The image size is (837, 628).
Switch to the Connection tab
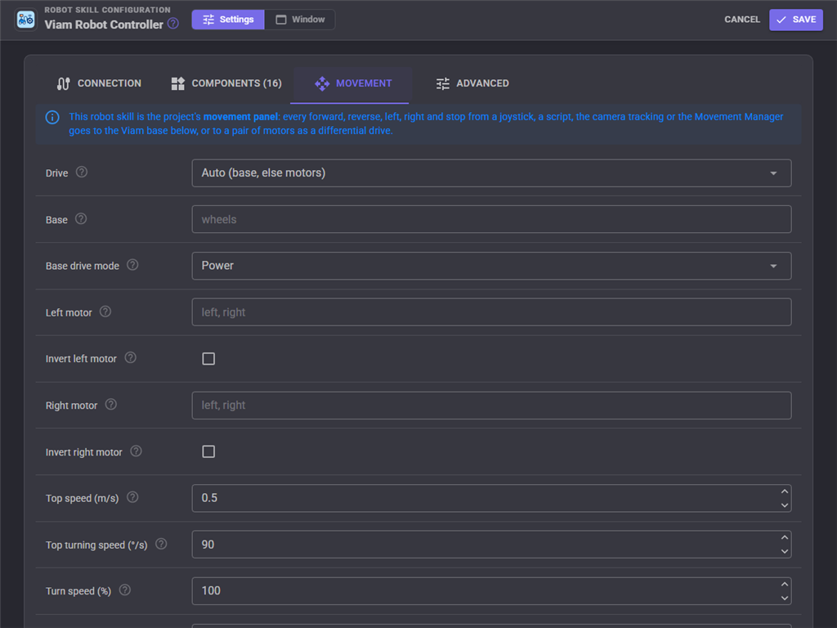[x=99, y=84]
